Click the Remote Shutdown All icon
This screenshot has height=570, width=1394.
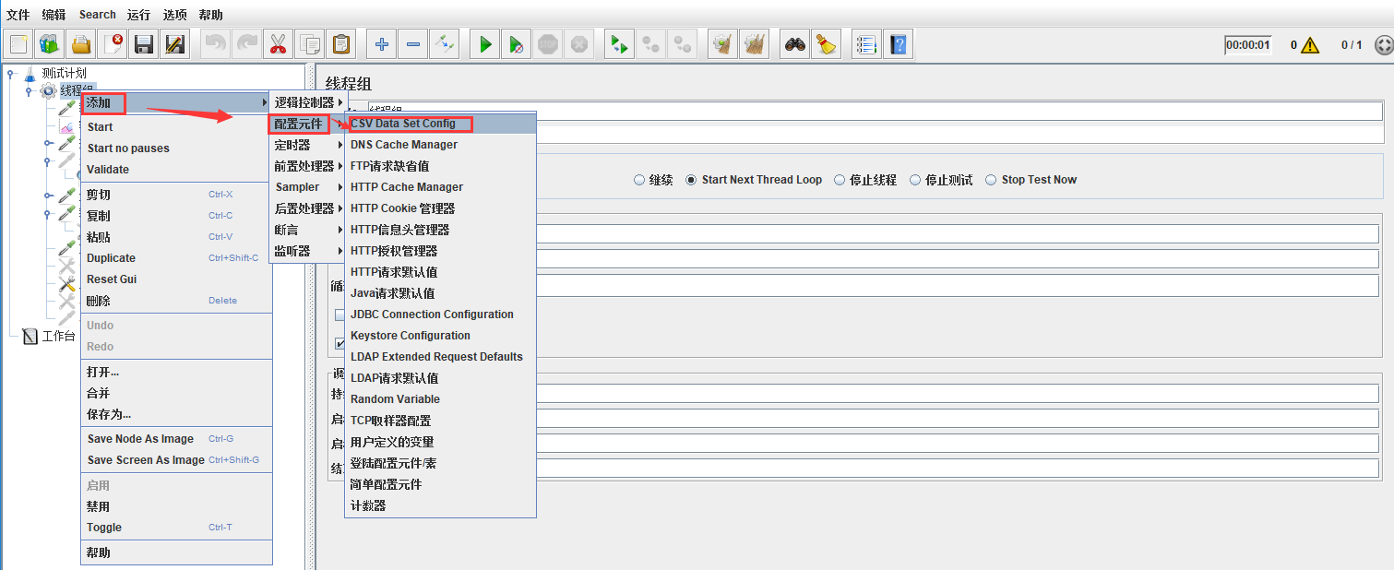[x=682, y=43]
